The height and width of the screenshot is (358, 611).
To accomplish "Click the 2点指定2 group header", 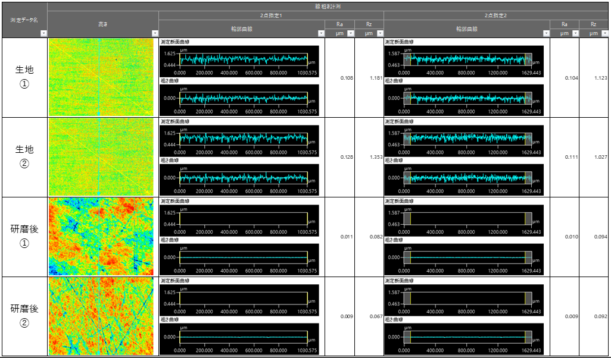I will tap(496, 15).
